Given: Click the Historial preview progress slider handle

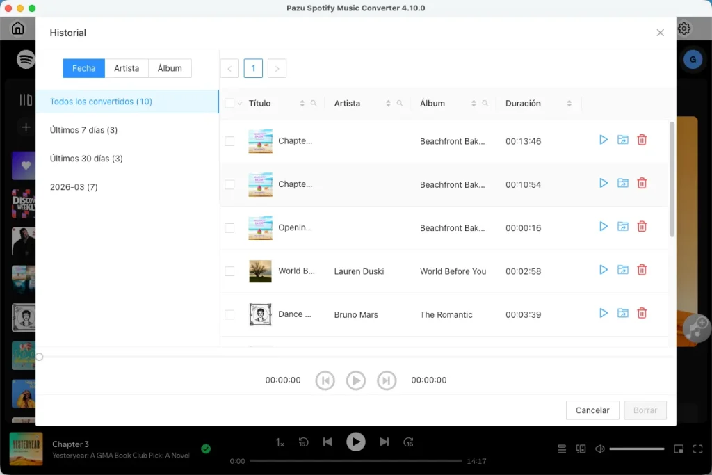Looking at the screenshot, I should (40, 357).
